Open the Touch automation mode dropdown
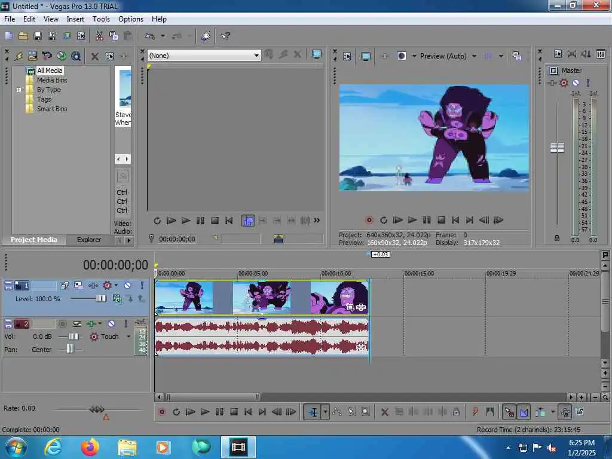The image size is (612, 459). (x=128, y=336)
